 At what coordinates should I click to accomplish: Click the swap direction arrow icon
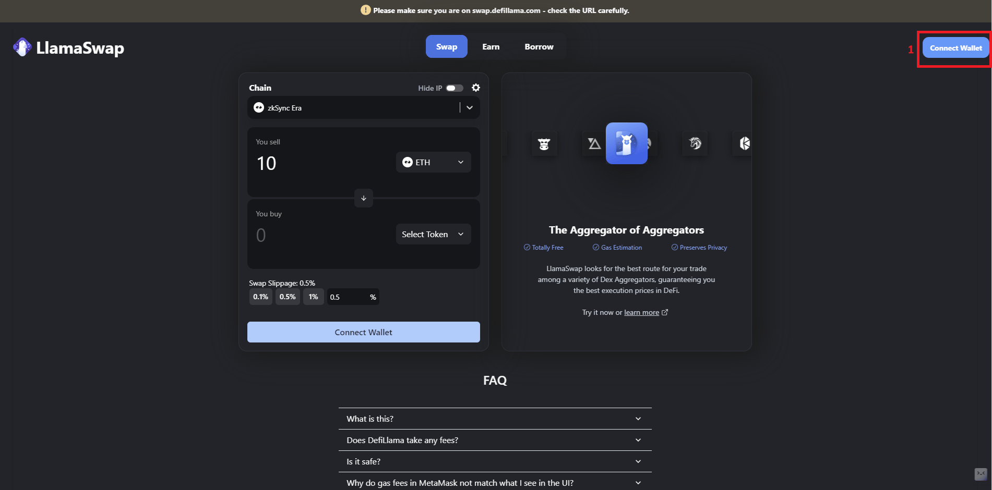point(363,198)
